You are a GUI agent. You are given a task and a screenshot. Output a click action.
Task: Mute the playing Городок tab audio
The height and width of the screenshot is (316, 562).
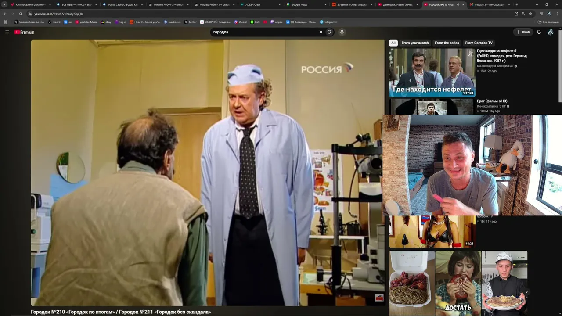click(x=458, y=4)
